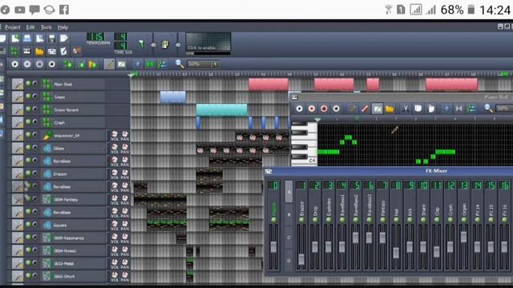Open the track actions menu for 0009-Resonance
The width and height of the screenshot is (513, 288).
click(x=18, y=238)
